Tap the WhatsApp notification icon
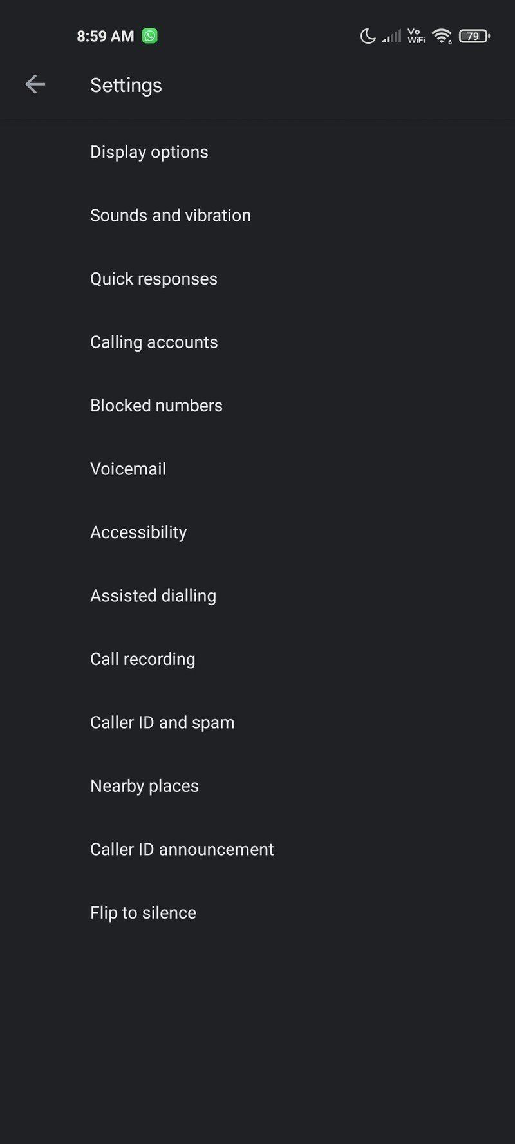The image size is (515, 1144). [149, 35]
